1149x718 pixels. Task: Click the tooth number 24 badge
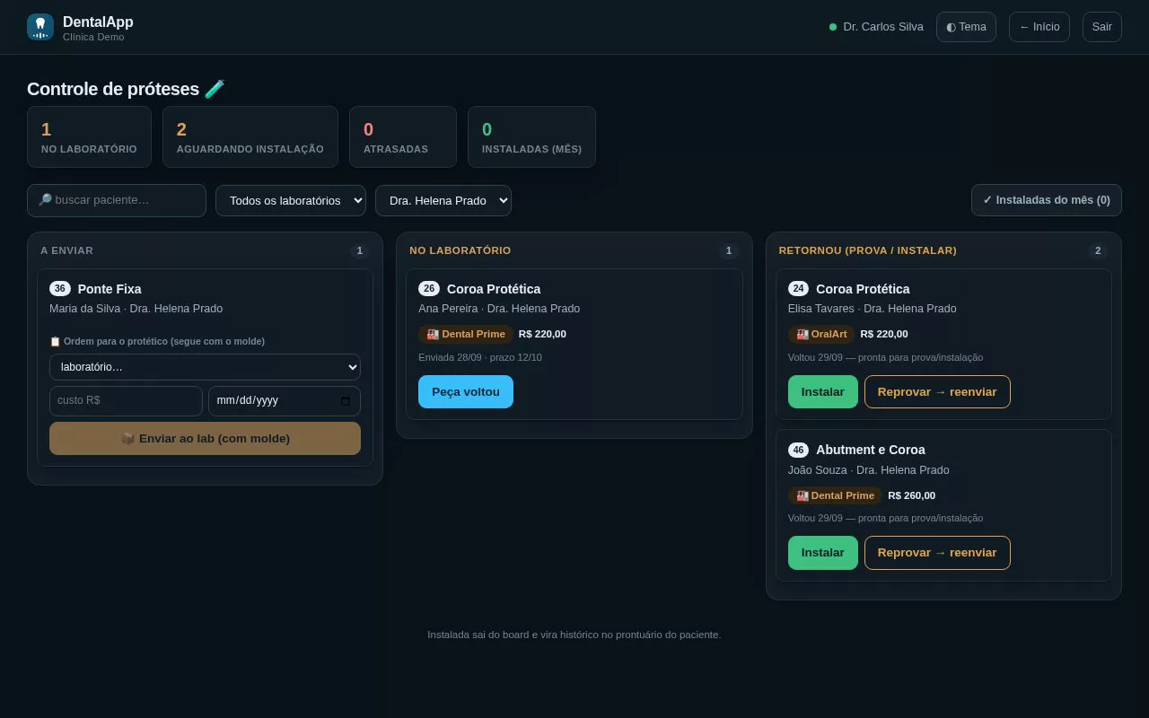tap(798, 289)
